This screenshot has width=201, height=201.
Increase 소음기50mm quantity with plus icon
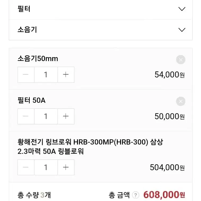pos(66,74)
